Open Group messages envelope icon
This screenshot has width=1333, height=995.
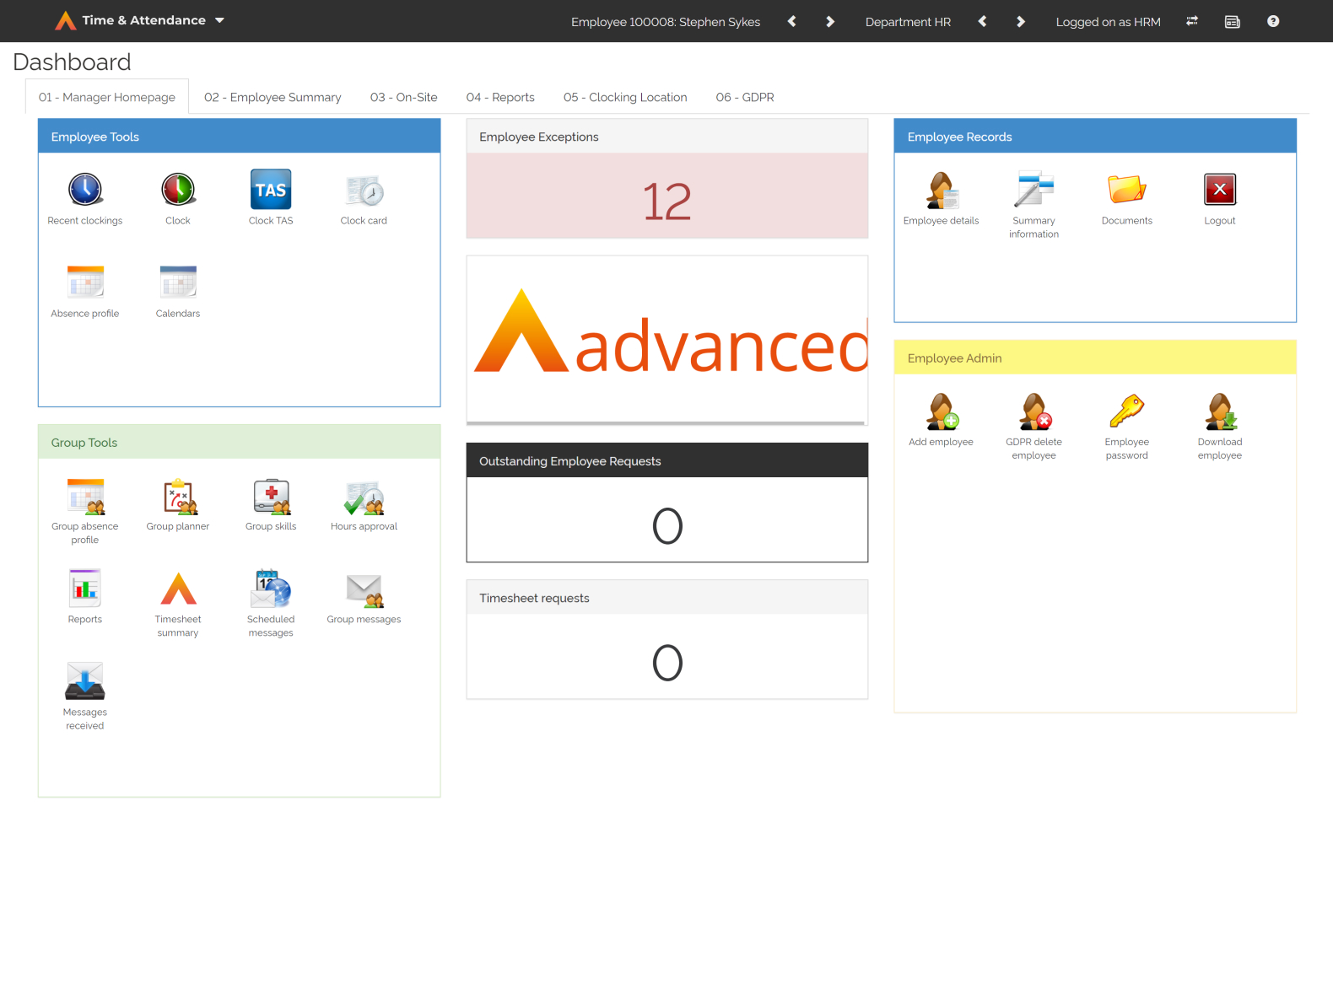pos(364,590)
